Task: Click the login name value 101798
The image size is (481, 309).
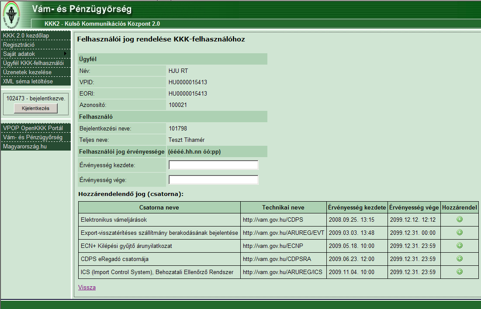Action: tap(178, 129)
